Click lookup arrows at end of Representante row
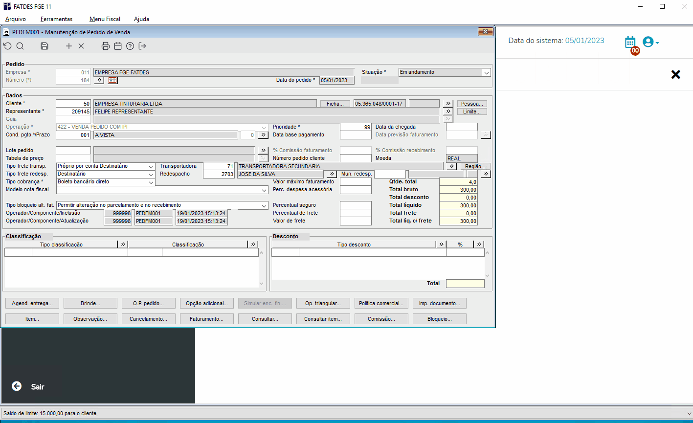This screenshot has width=693, height=423. [x=448, y=111]
